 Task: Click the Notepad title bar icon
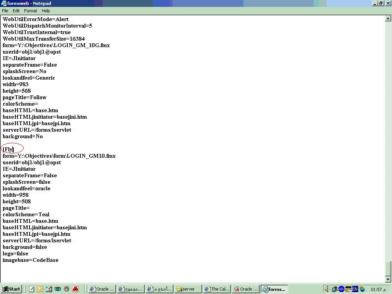(4, 3)
